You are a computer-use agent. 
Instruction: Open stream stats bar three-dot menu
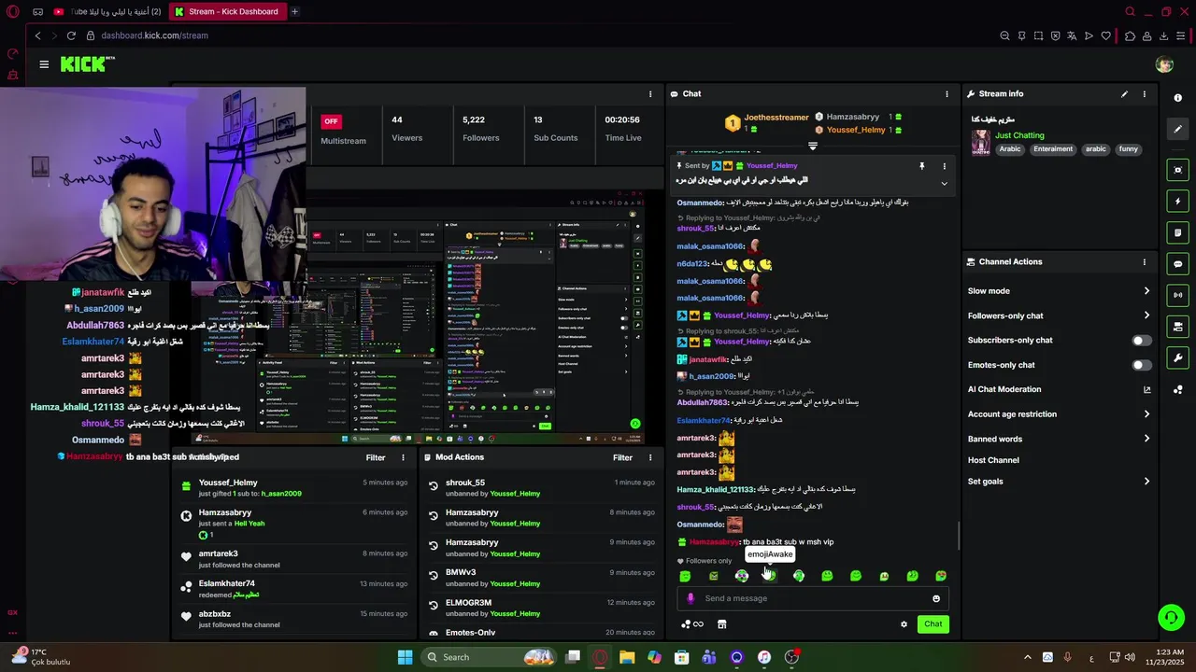(650, 94)
